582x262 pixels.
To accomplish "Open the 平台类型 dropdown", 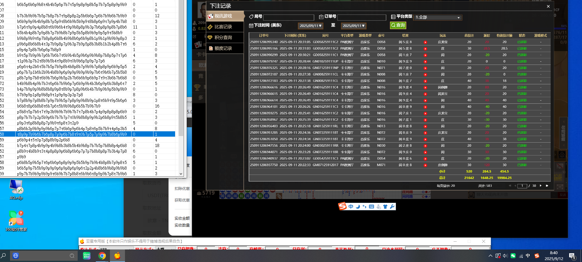I will 438,18.
